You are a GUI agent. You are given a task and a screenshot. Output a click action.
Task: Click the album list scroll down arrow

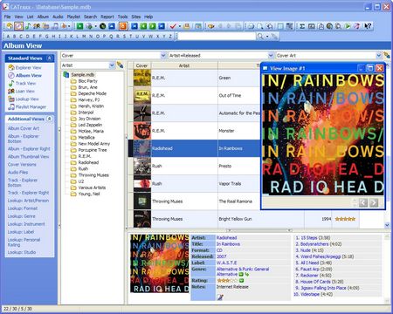387,225
